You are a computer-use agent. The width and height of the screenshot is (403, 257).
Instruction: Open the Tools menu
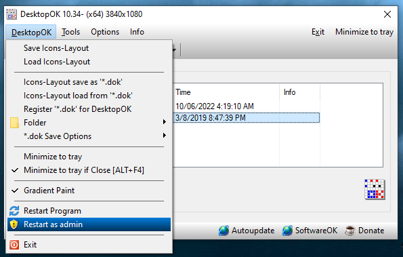point(70,32)
